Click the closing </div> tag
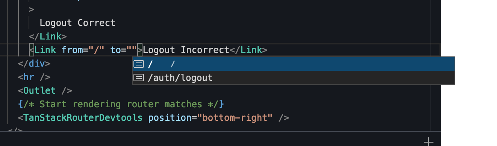Screen dimensions: 497x146 pyautogui.click(x=34, y=63)
